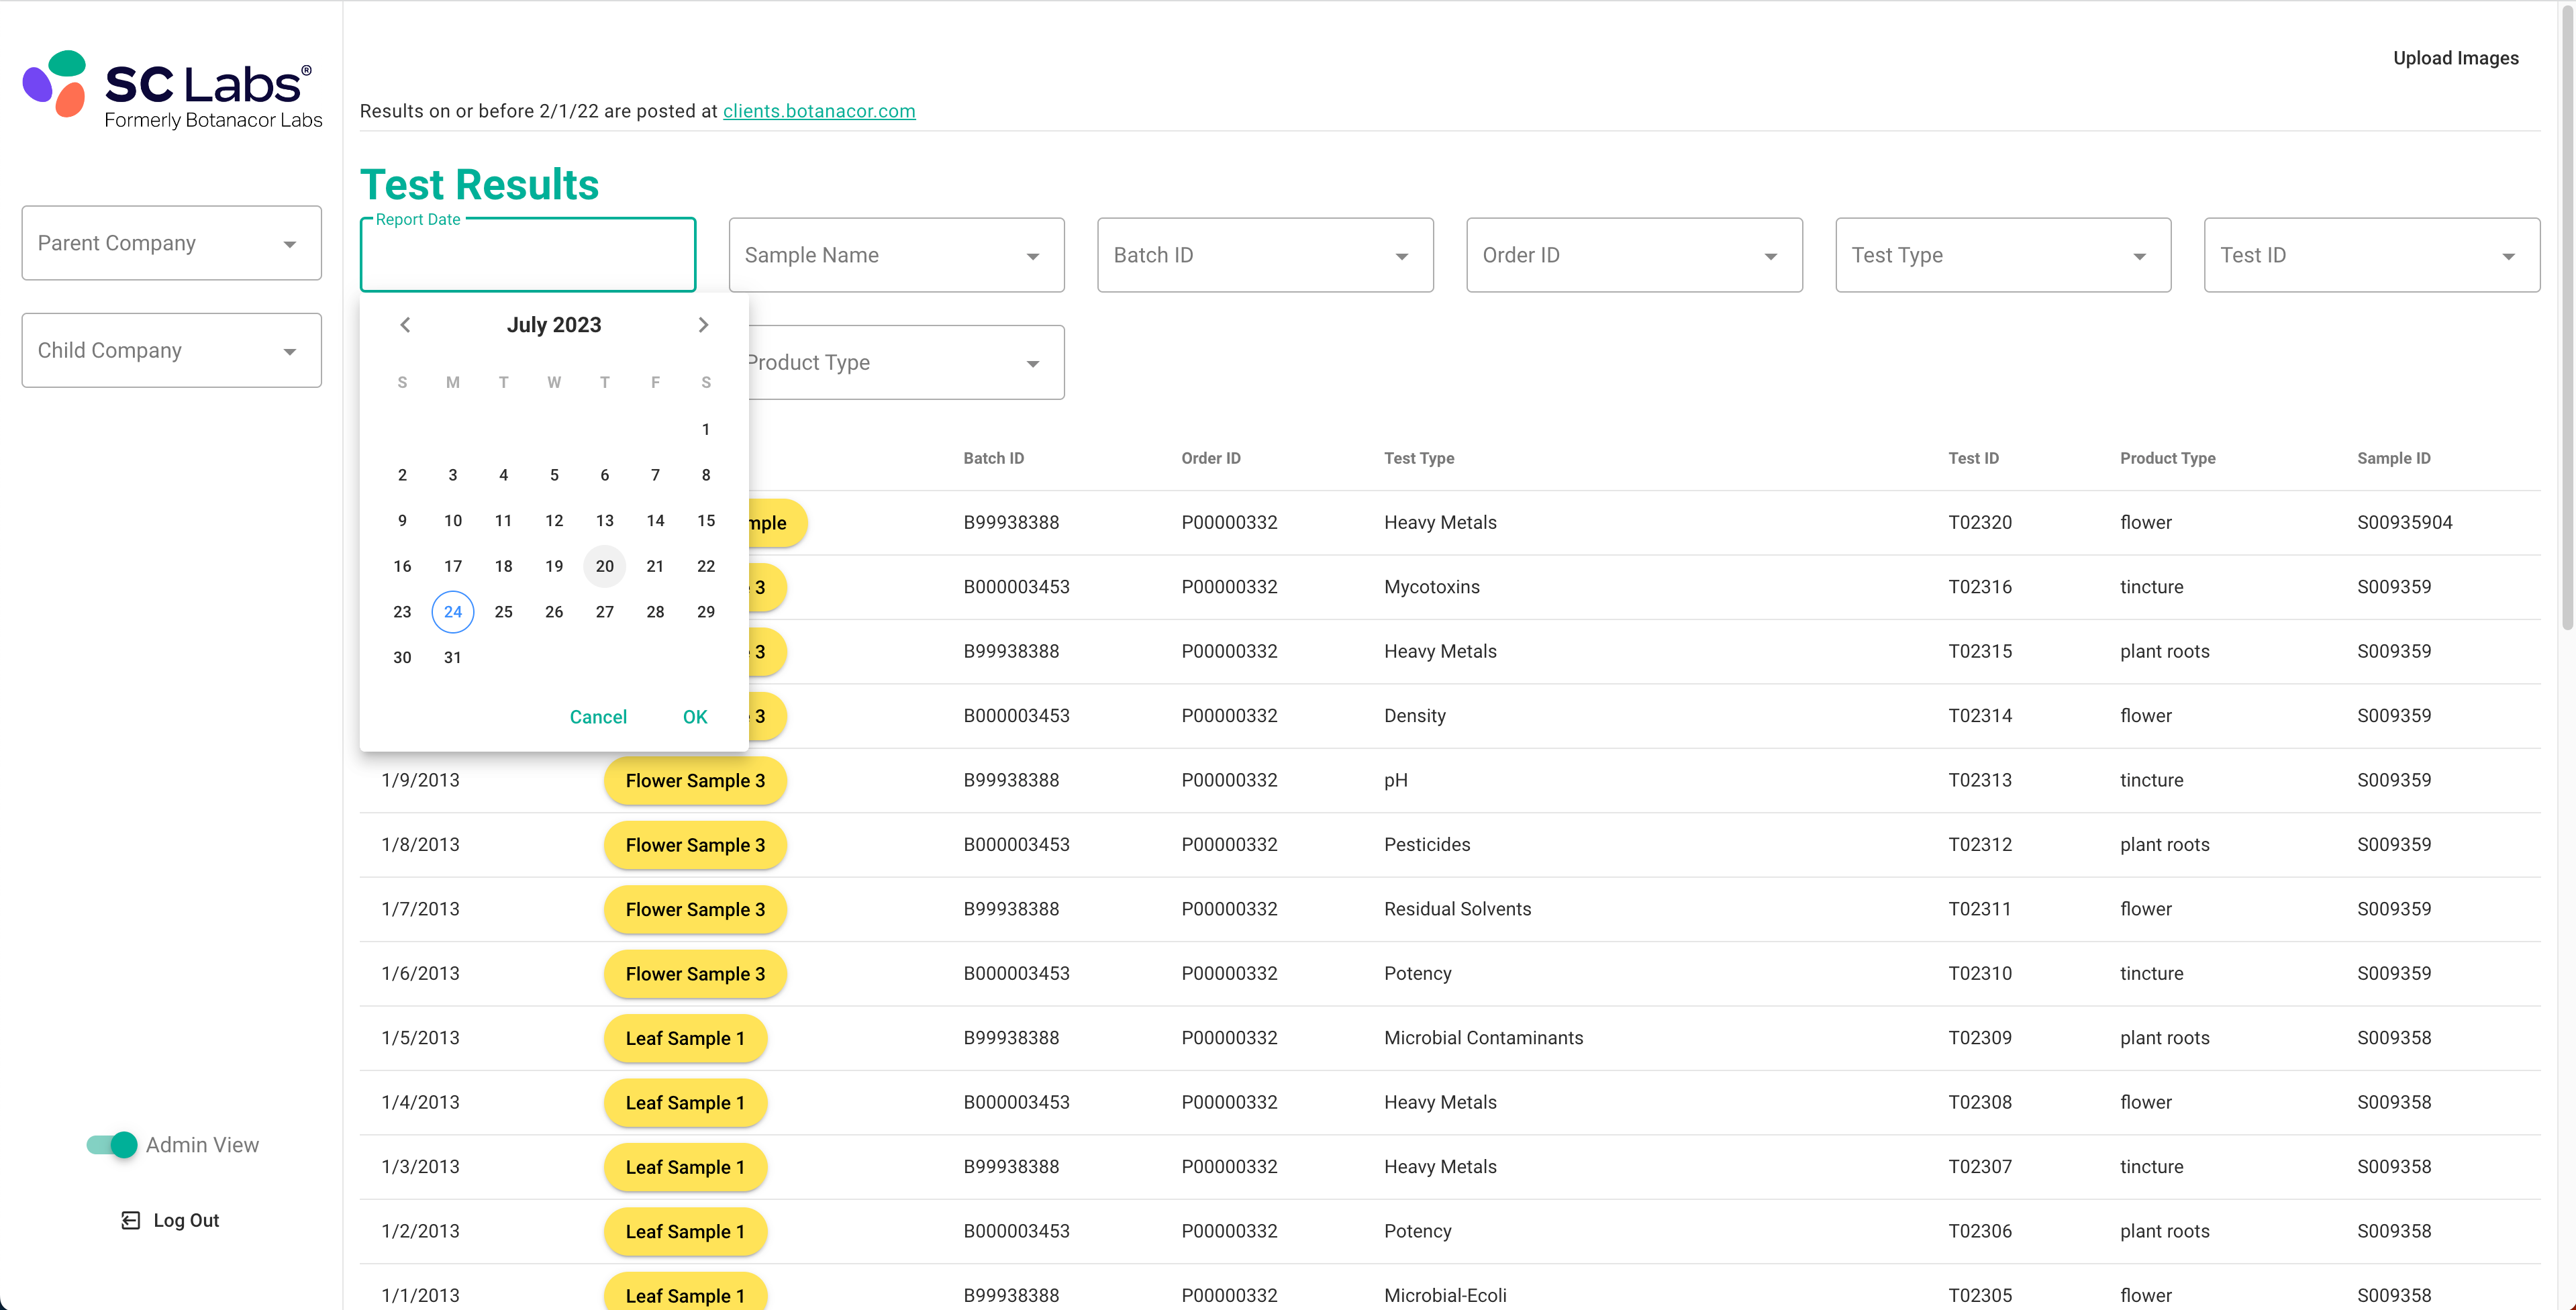2576x1310 pixels.
Task: Click the Leaf Sample 1 chip for T02309
Action: (x=685, y=1038)
